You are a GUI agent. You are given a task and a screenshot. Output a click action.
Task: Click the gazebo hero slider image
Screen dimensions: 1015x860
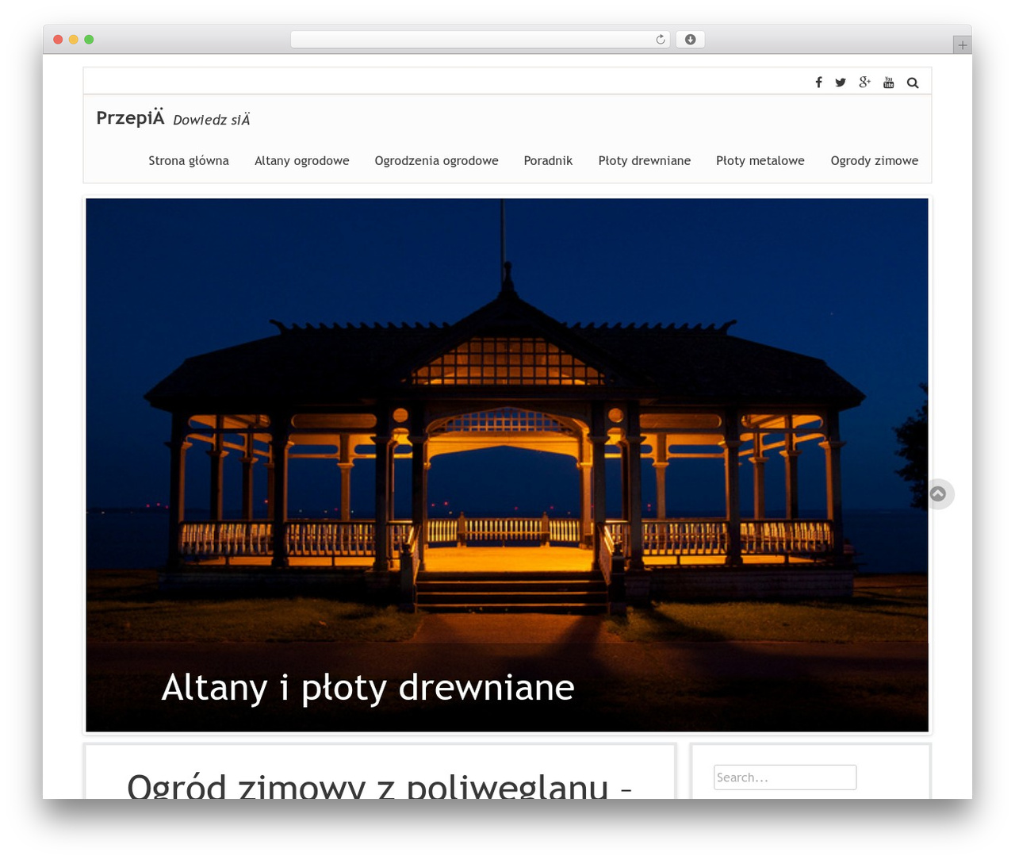(x=507, y=464)
